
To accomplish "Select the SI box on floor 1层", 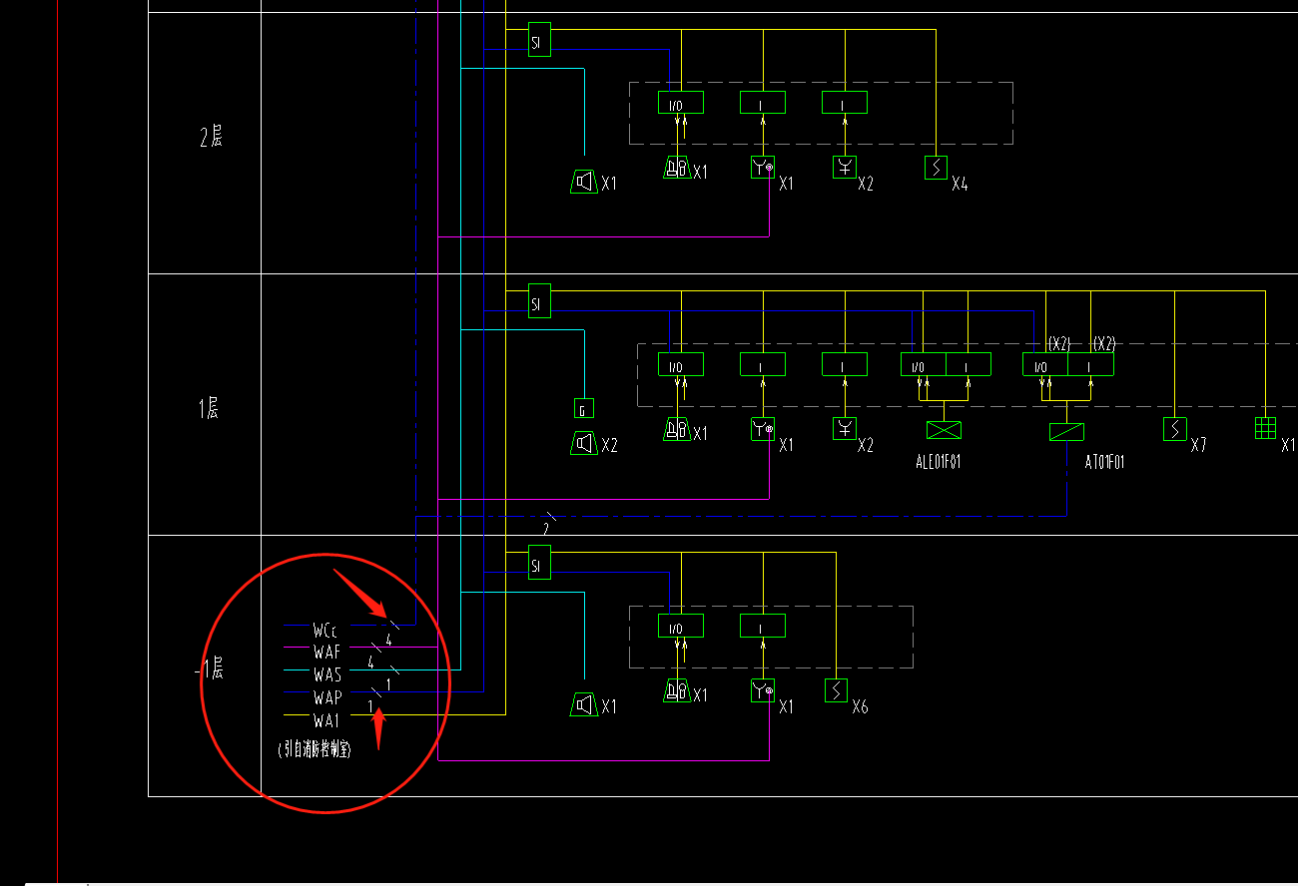I will [539, 301].
